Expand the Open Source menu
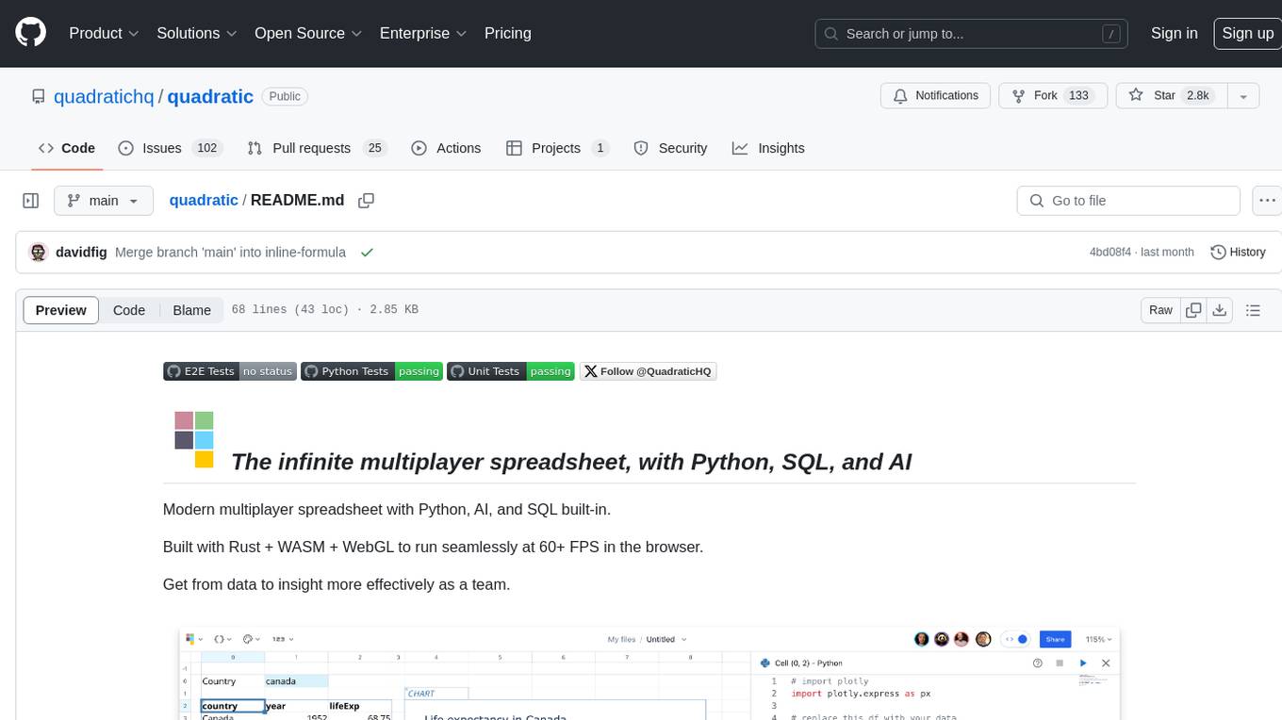 308,33
